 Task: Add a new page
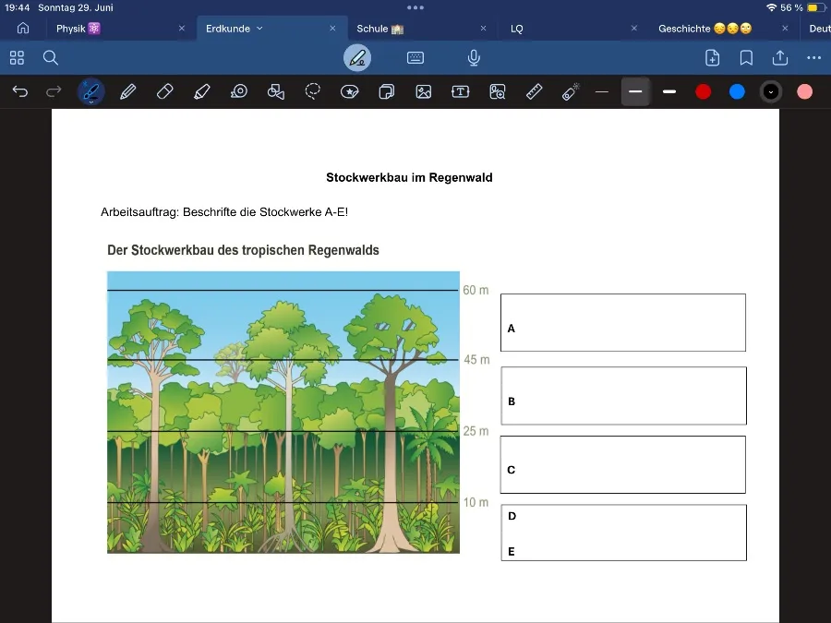[x=712, y=58]
